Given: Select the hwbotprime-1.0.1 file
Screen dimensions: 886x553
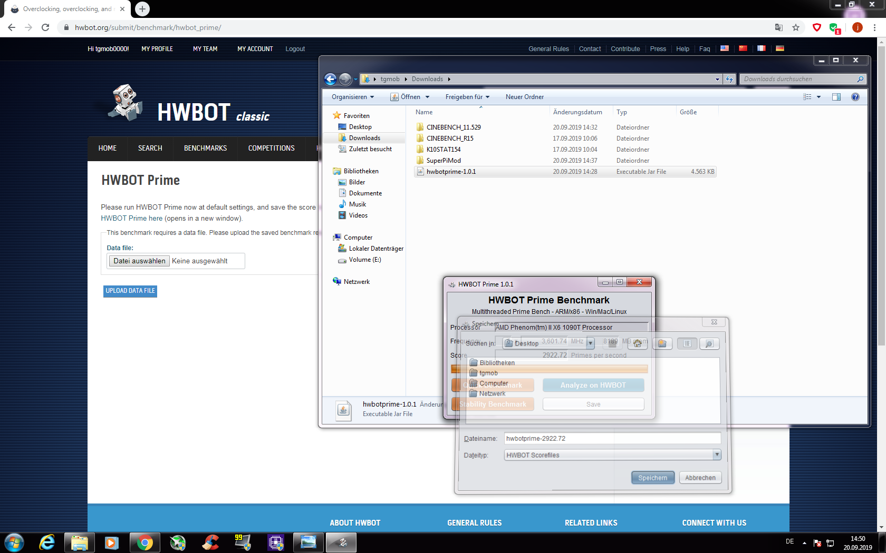Looking at the screenshot, I should click(x=565, y=172).
